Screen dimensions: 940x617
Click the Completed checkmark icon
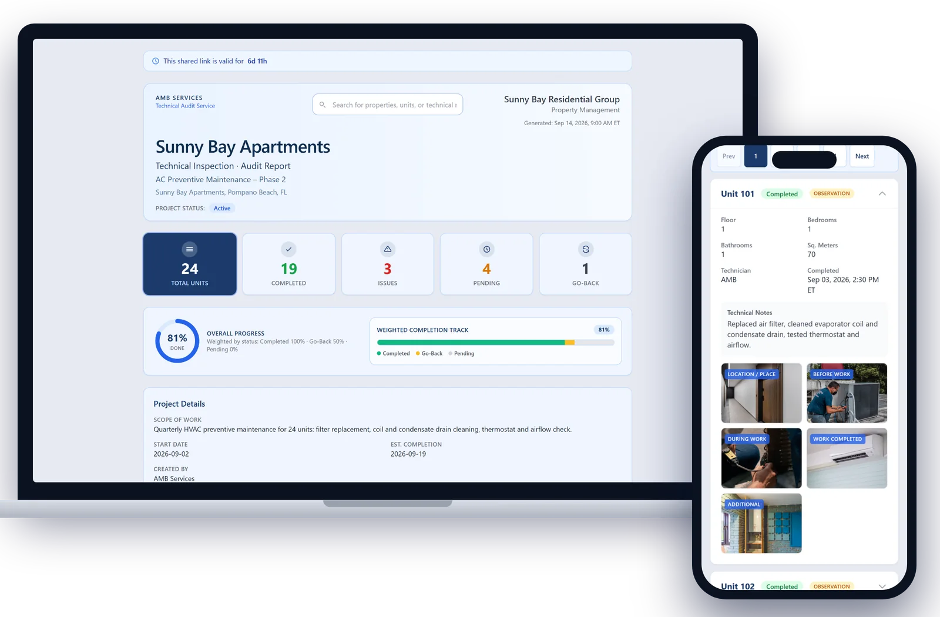click(x=288, y=249)
